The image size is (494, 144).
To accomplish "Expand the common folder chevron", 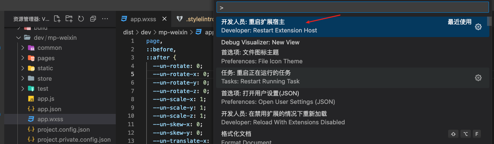I will (23, 48).
